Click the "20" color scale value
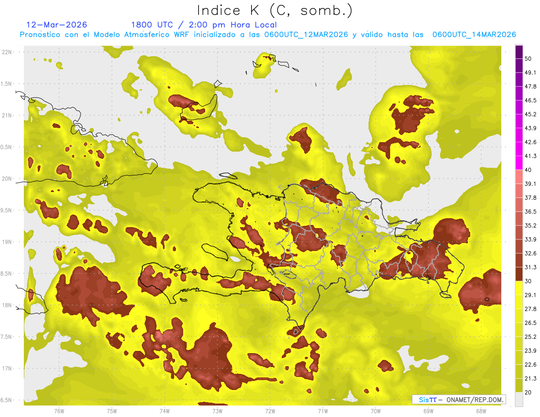The image size is (540, 417). pyautogui.click(x=528, y=392)
